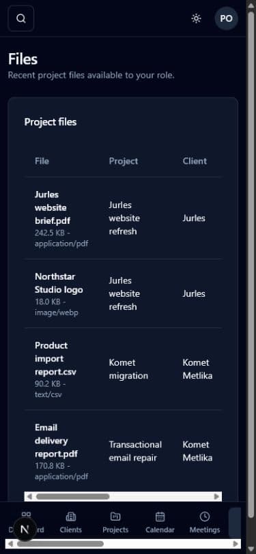Click the Komet migration project cell
The image size is (256, 554).
(x=128, y=369)
